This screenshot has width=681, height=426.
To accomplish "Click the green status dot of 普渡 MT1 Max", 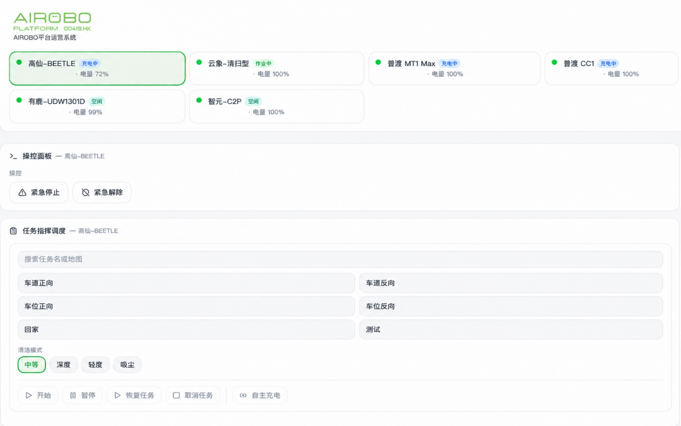I will coord(378,62).
